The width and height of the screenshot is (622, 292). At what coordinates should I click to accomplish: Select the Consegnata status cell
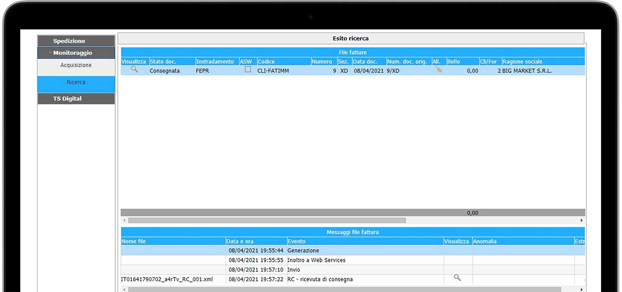click(165, 71)
